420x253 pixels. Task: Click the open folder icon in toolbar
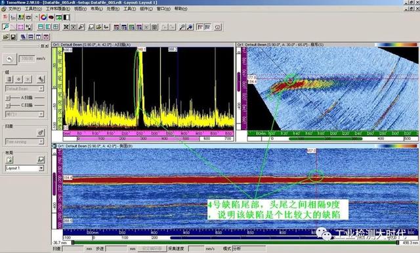pyautogui.click(x=6, y=37)
